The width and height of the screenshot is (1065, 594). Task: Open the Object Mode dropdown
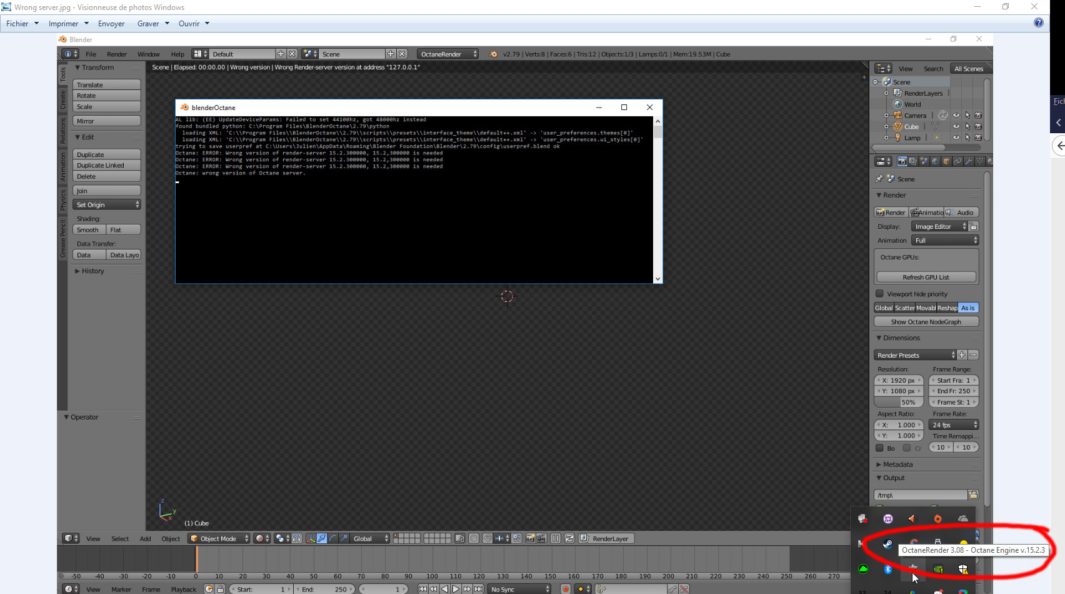pos(219,538)
